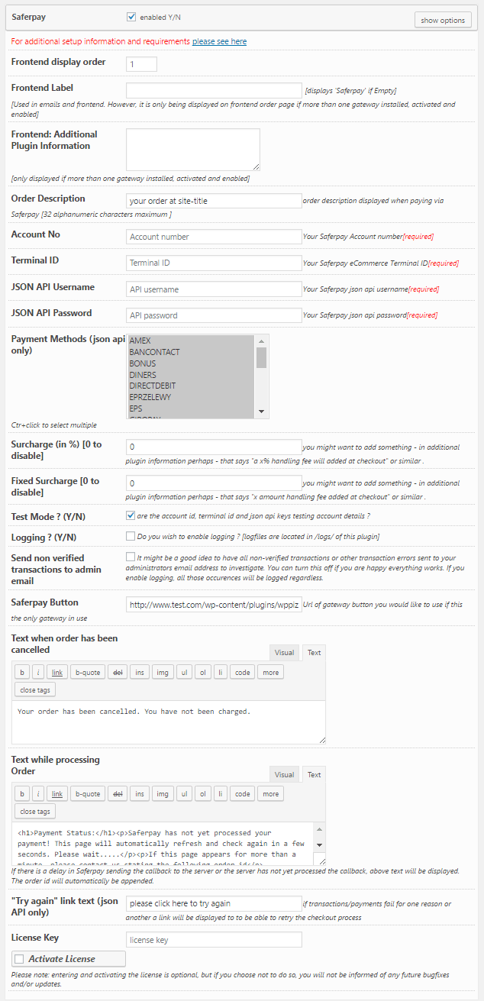This screenshot has height=1001, width=484.
Task: Click 'link' in processing-order editor
Action: click(57, 793)
